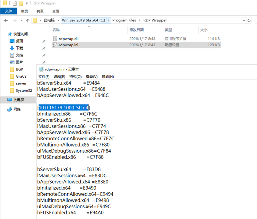Select the rdpwrap.dll file icon

coord(55,39)
